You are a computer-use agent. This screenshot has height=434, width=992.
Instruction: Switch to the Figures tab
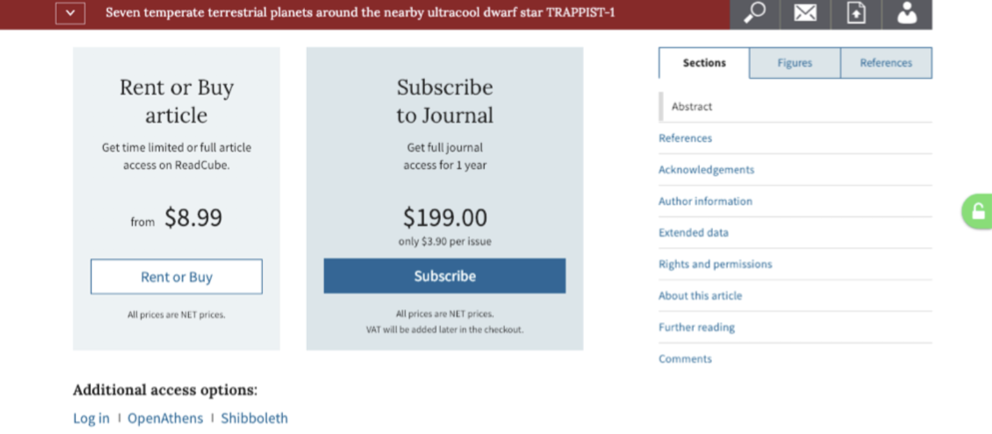pos(795,63)
